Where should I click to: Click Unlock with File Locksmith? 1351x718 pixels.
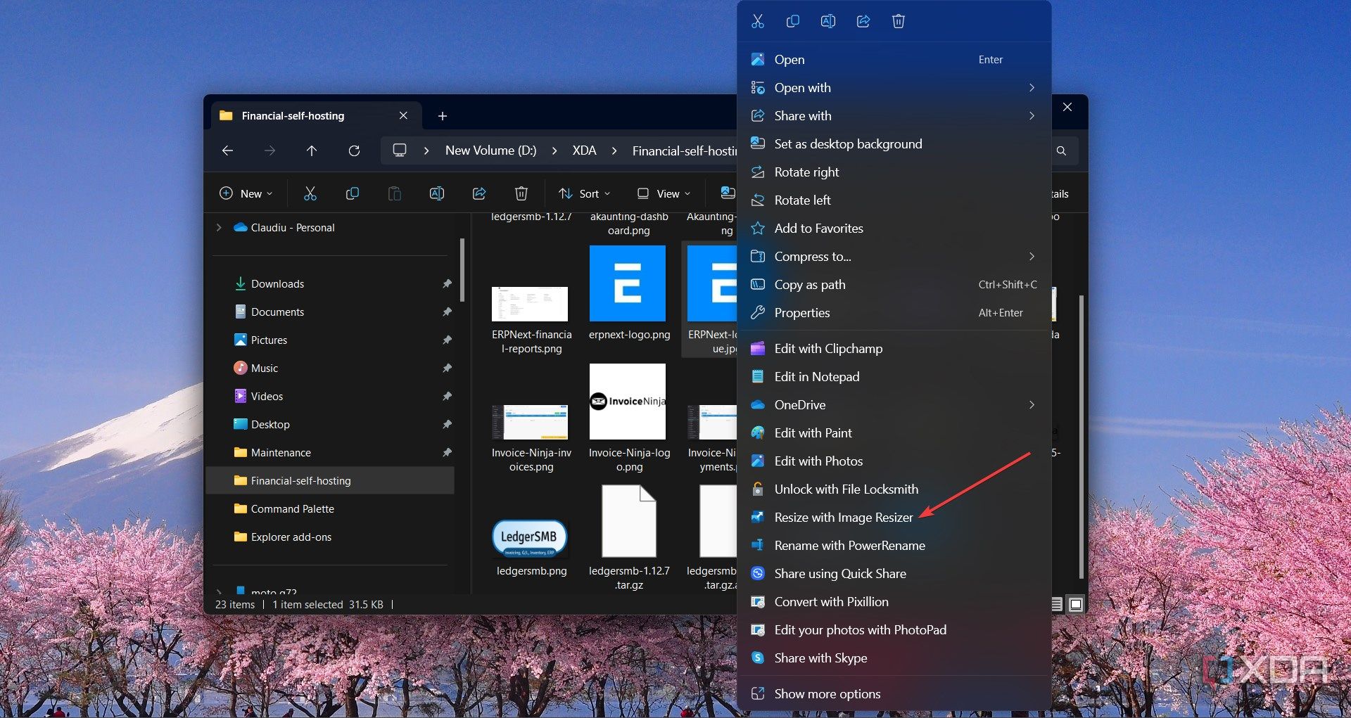tap(894, 489)
